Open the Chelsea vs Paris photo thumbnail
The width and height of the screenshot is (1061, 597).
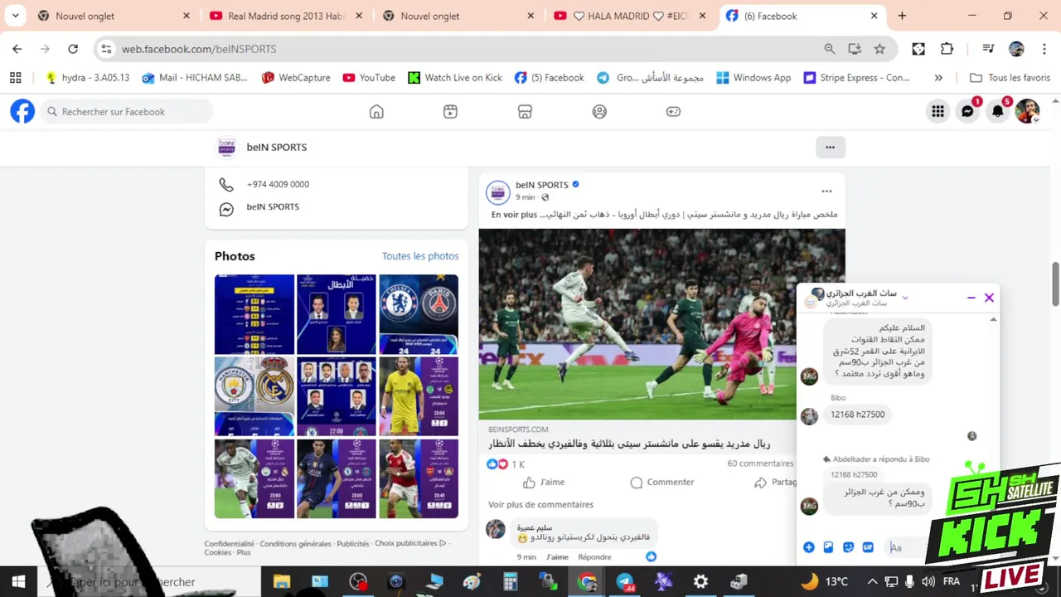(419, 314)
